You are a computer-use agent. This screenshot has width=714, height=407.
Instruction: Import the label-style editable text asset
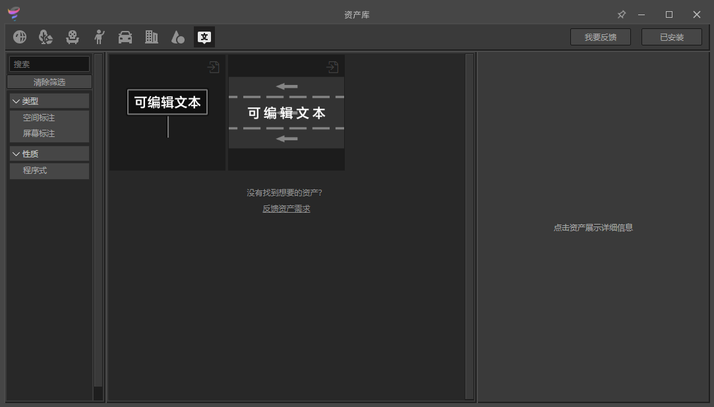point(213,67)
